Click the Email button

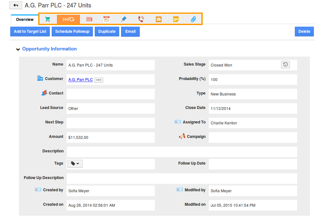coord(130,32)
